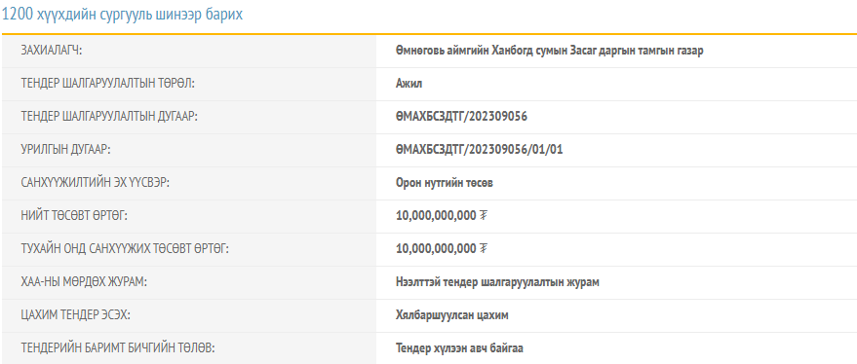Select the ЗАХИАЛАГЧ label
The height and width of the screenshot is (364, 857).
[x=51, y=51]
